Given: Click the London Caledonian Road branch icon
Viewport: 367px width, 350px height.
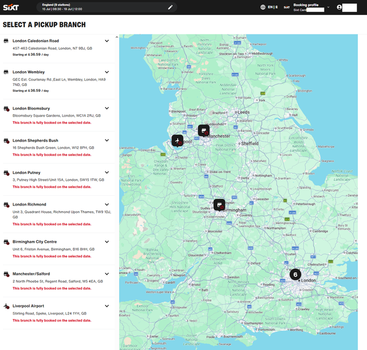Looking at the screenshot, I should [6, 41].
